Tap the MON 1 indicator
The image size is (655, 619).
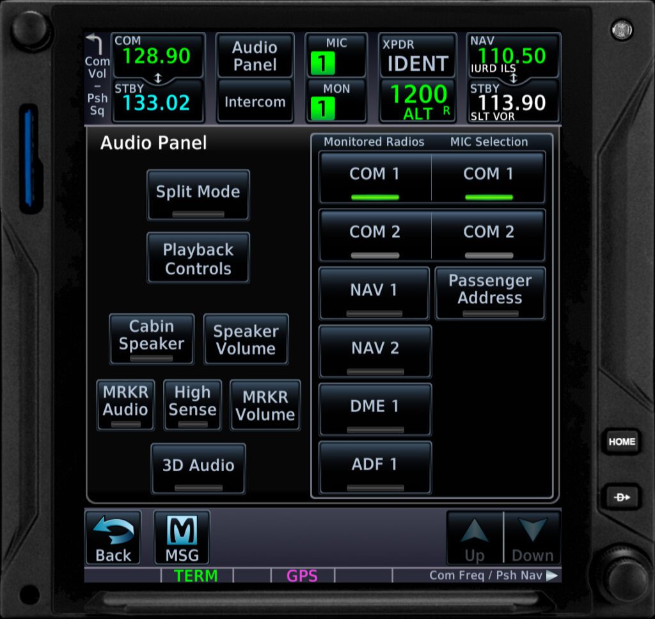tap(323, 108)
